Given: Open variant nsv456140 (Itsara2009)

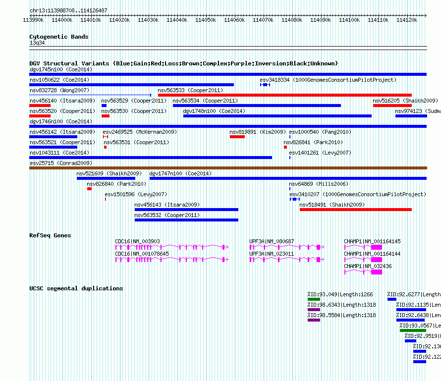Looking at the screenshot, I should click(40, 106).
